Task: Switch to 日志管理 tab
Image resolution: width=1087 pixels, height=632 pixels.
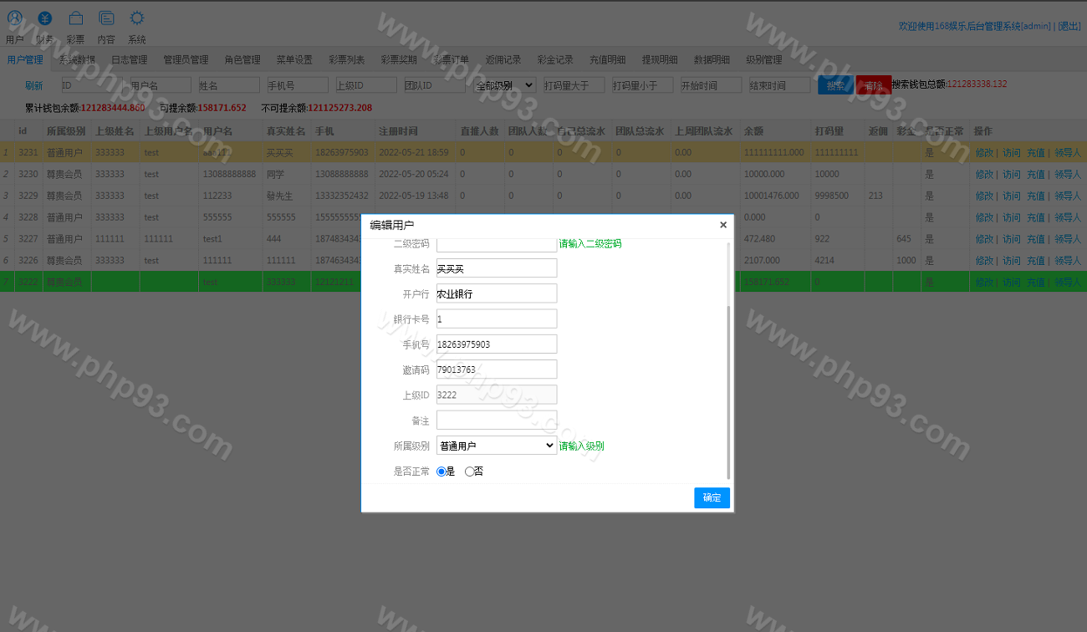Action: pyautogui.click(x=129, y=60)
